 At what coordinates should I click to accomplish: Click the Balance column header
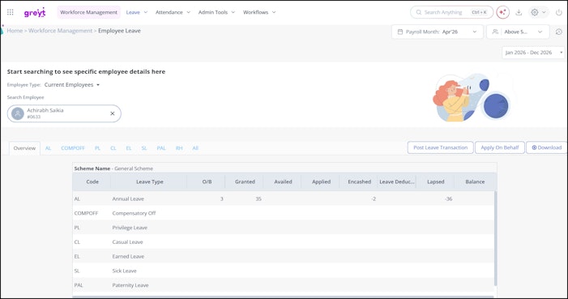coord(475,182)
